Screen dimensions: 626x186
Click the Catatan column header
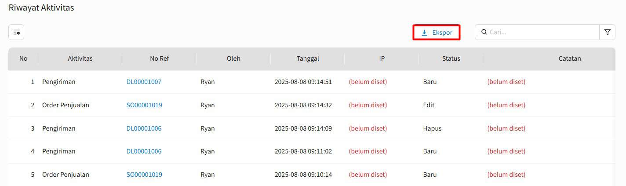(x=570, y=58)
